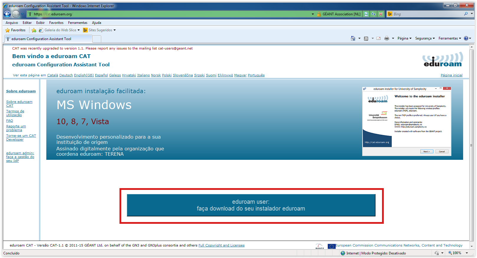477x258 pixels.
Task: Switch page language to Italiano
Action: pyautogui.click(x=143, y=75)
